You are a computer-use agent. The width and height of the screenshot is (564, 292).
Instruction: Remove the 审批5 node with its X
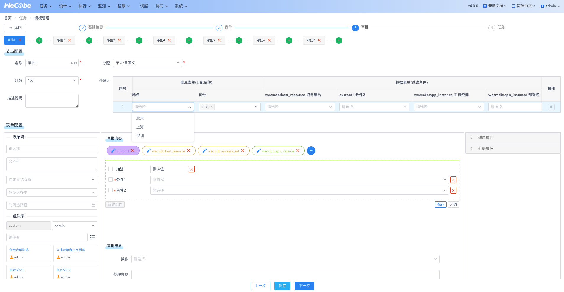[x=219, y=40]
